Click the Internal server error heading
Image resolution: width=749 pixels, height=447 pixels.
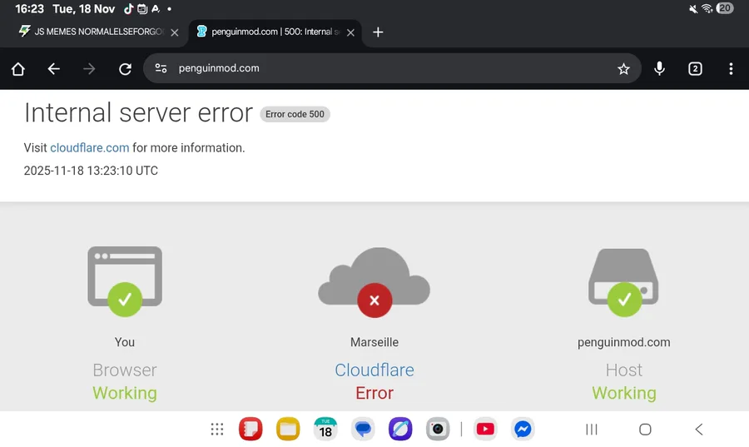pos(138,112)
